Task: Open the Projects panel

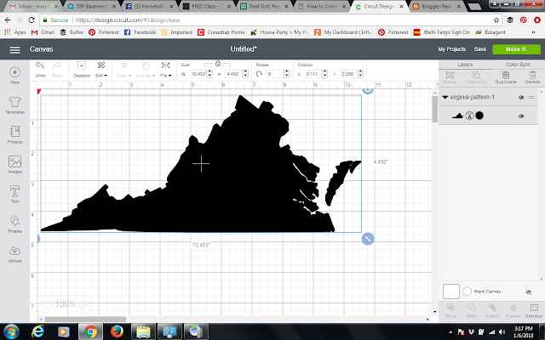Action: [14, 134]
